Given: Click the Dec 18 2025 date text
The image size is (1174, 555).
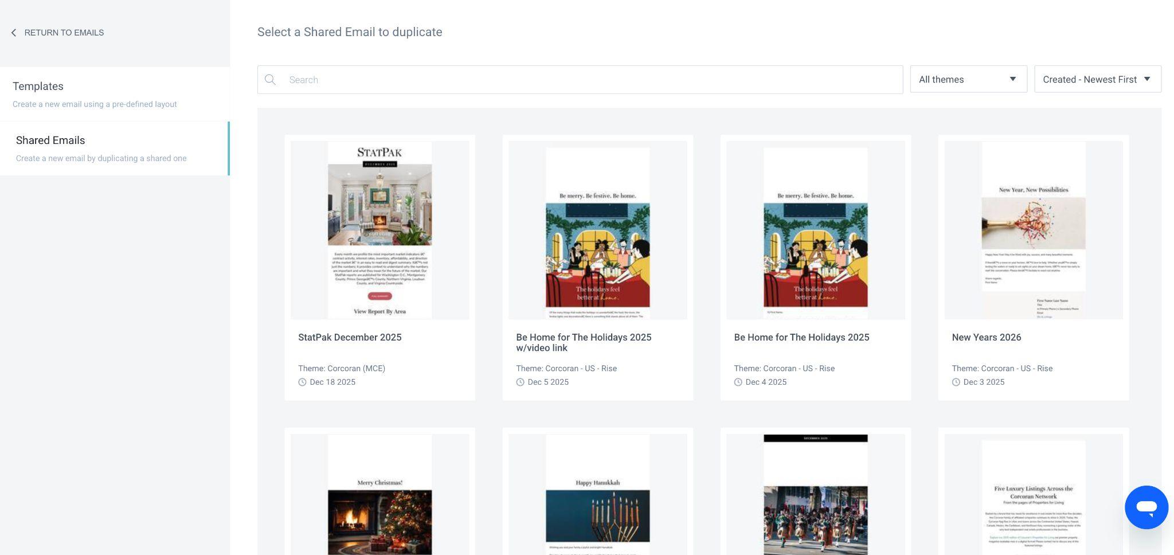Looking at the screenshot, I should click(332, 382).
